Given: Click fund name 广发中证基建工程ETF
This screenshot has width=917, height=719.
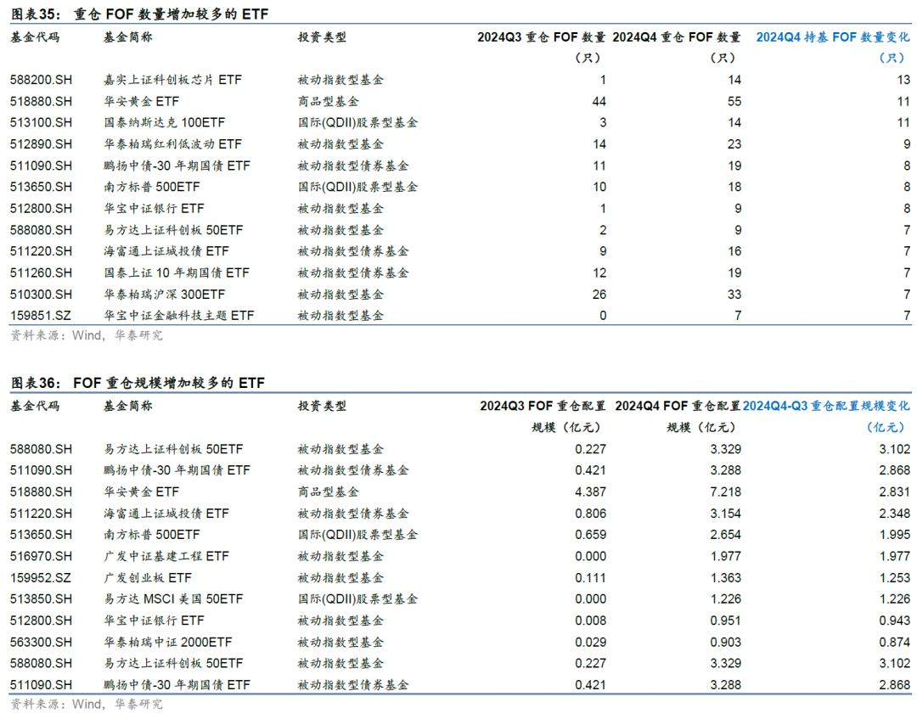Looking at the screenshot, I should pyautogui.click(x=166, y=557).
